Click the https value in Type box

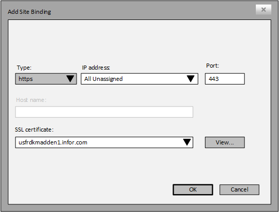[26, 79]
